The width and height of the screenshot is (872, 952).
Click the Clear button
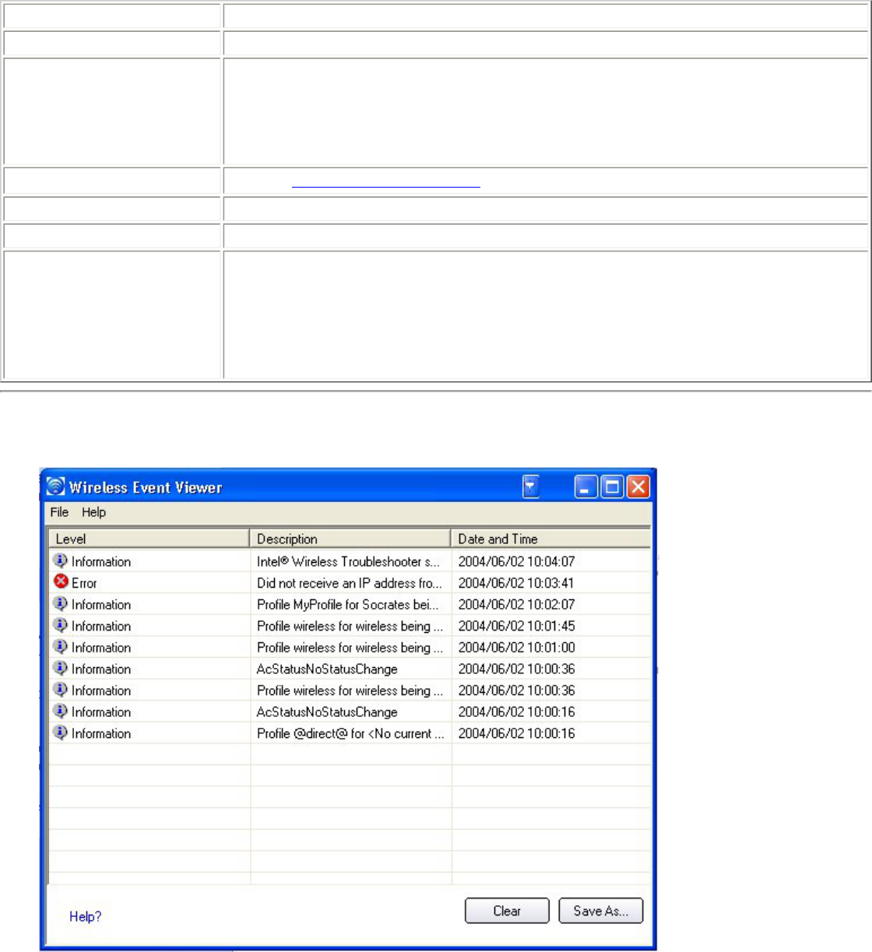coord(507,911)
